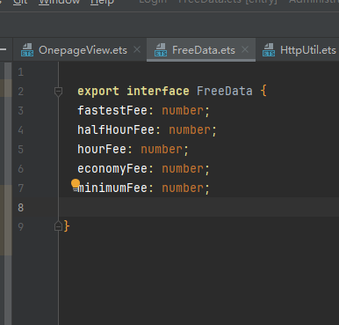The image size is (339, 325).
Task: Click line number 8 in the gutter
Action: click(20, 208)
